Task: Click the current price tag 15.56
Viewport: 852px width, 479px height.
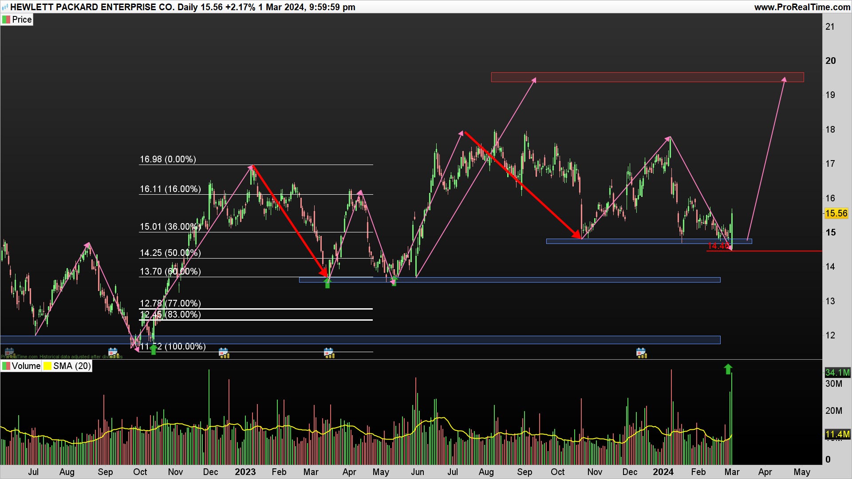Action: tap(836, 213)
